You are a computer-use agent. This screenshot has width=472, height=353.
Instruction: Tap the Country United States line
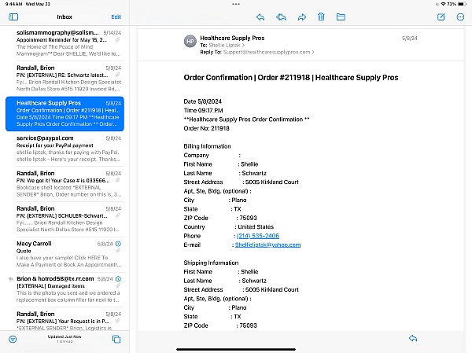(229, 227)
